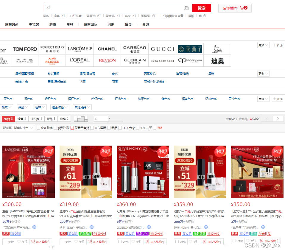Enable PLUS专享 filter checkbox
285x251 pixels.
tap(120, 128)
